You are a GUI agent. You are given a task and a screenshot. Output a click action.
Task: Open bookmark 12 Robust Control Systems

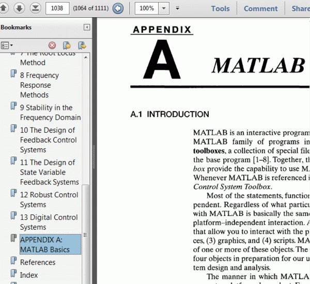click(49, 199)
